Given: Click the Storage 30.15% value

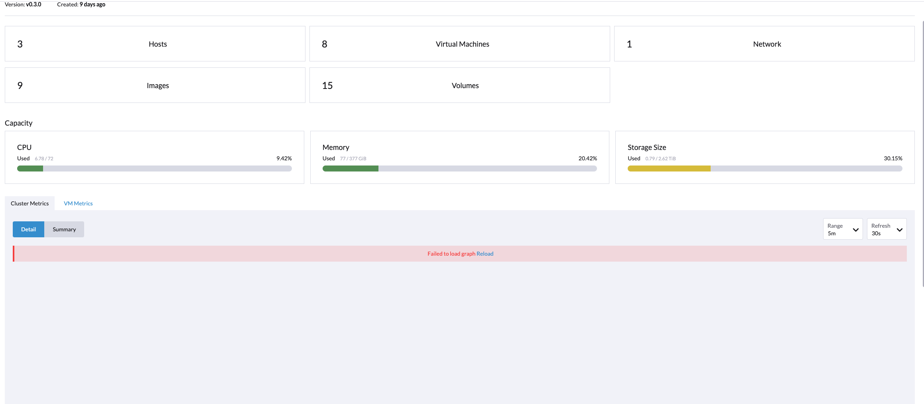Looking at the screenshot, I should [893, 158].
